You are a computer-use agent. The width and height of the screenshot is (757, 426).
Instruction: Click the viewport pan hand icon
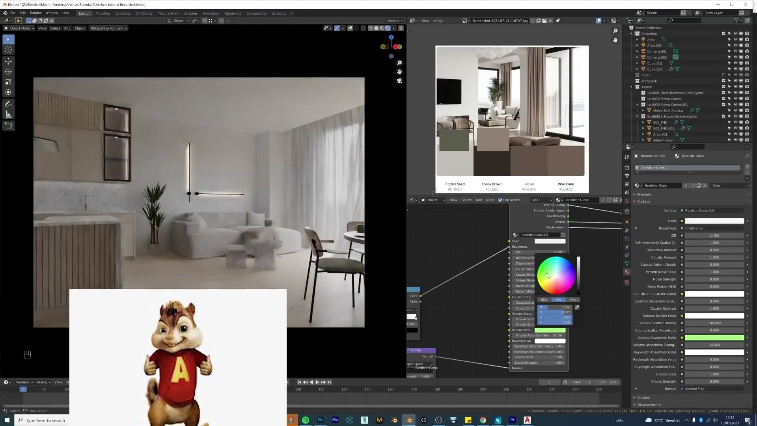point(399,72)
